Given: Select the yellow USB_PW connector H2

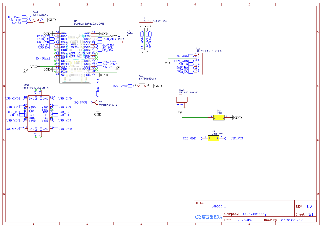Looking at the screenshot, I should 214,138.
